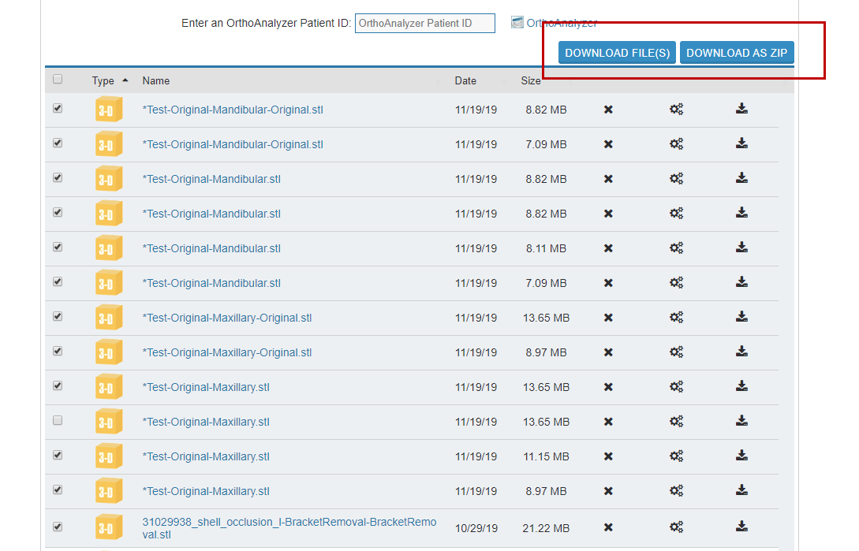Delete the 8.97 MB Test-Original-Maxillary.stl file

[608, 491]
